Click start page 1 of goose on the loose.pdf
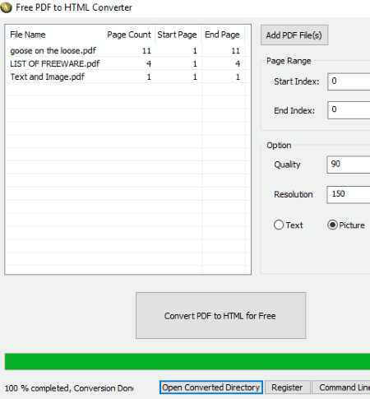This screenshot has height=399, width=370. click(195, 51)
